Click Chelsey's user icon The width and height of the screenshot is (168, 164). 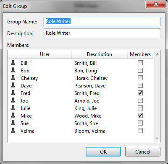point(13,77)
